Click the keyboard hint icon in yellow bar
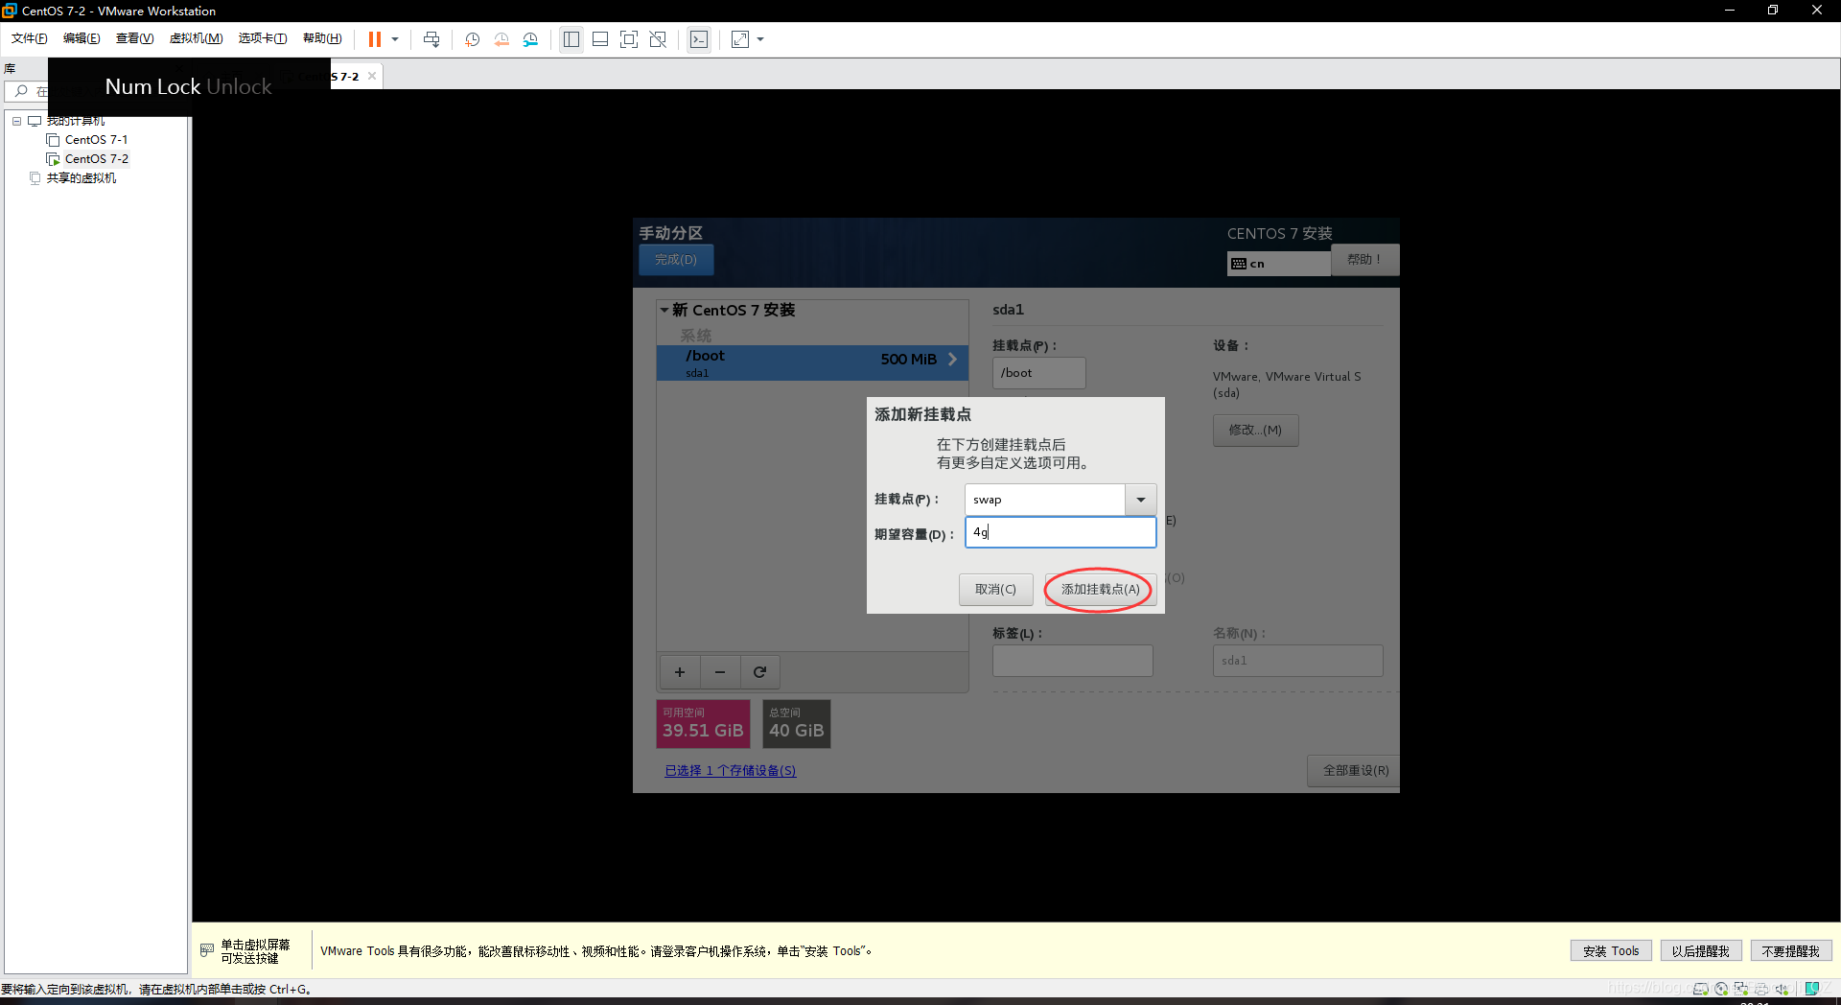 click(207, 950)
